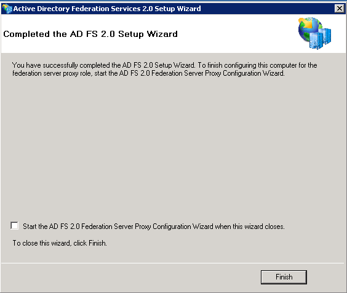Click the horizontal separator line above Finish

(x=173, y=263)
